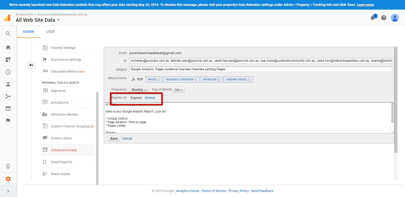Remove the LANDING PAGES attachment
The height and width of the screenshot is (197, 405).
click(249, 80)
